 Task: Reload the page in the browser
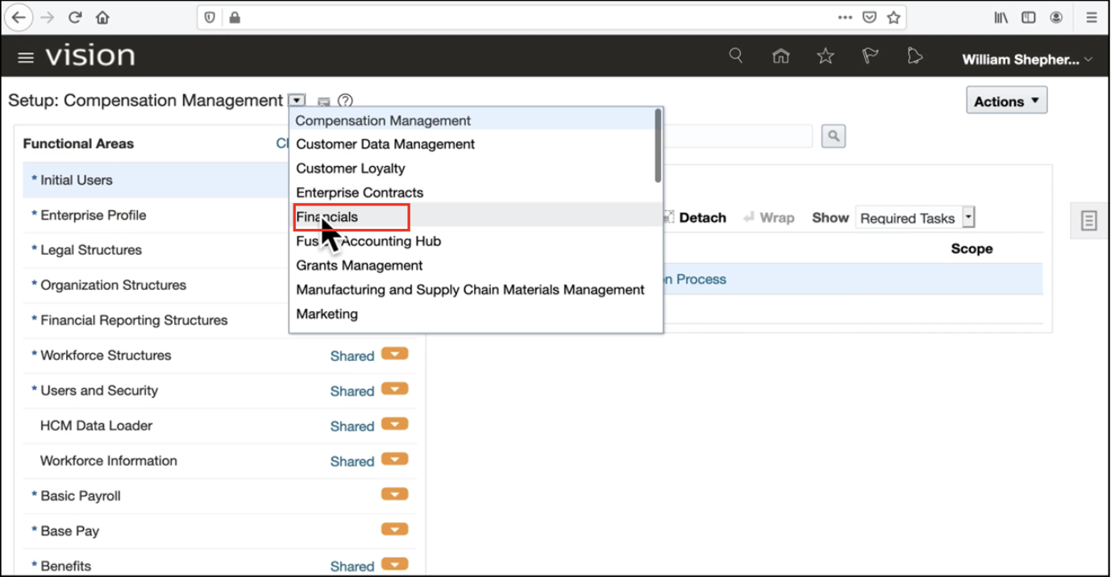75,17
